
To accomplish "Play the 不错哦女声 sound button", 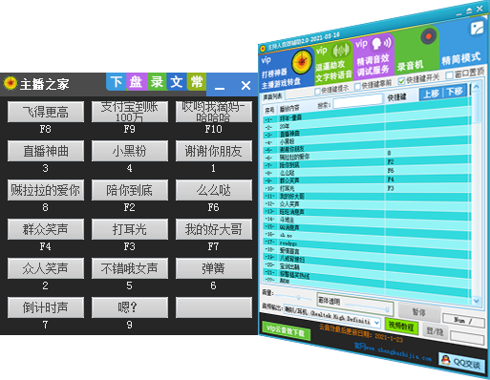I will tap(130, 268).
